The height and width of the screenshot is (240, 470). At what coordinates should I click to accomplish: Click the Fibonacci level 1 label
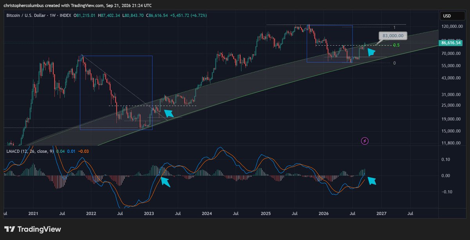click(x=394, y=27)
